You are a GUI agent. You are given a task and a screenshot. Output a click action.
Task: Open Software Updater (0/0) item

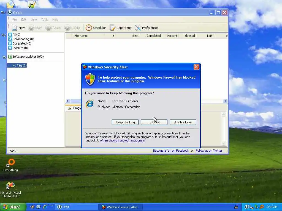click(26, 57)
